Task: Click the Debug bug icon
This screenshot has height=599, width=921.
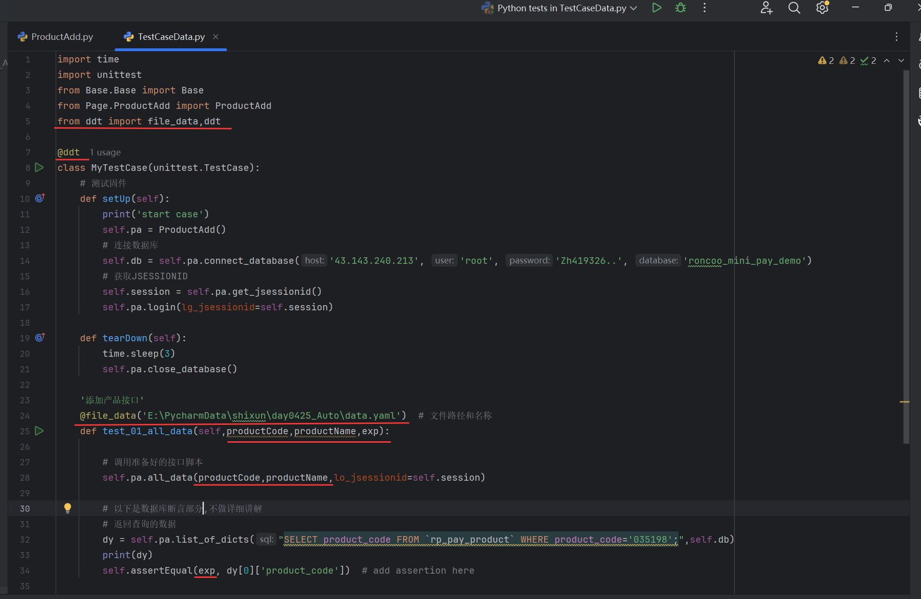Action: point(680,8)
